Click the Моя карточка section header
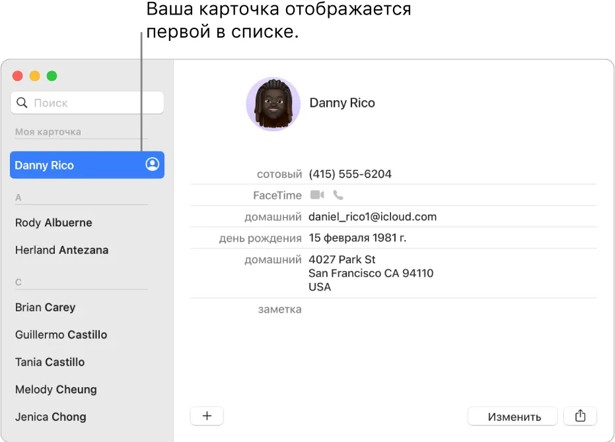This screenshot has height=442, width=615. 48,132
